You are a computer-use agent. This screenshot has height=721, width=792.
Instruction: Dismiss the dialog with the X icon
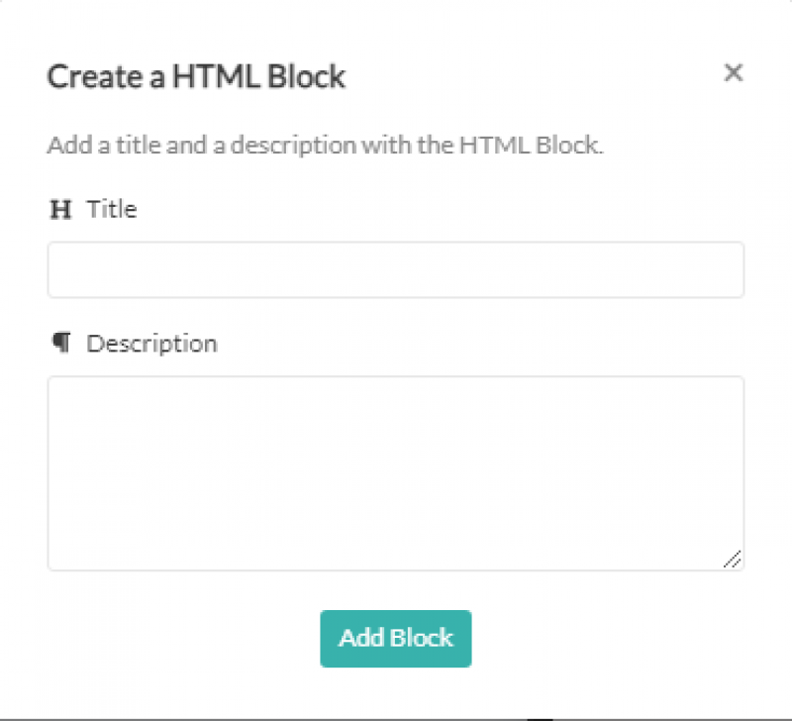[733, 72]
